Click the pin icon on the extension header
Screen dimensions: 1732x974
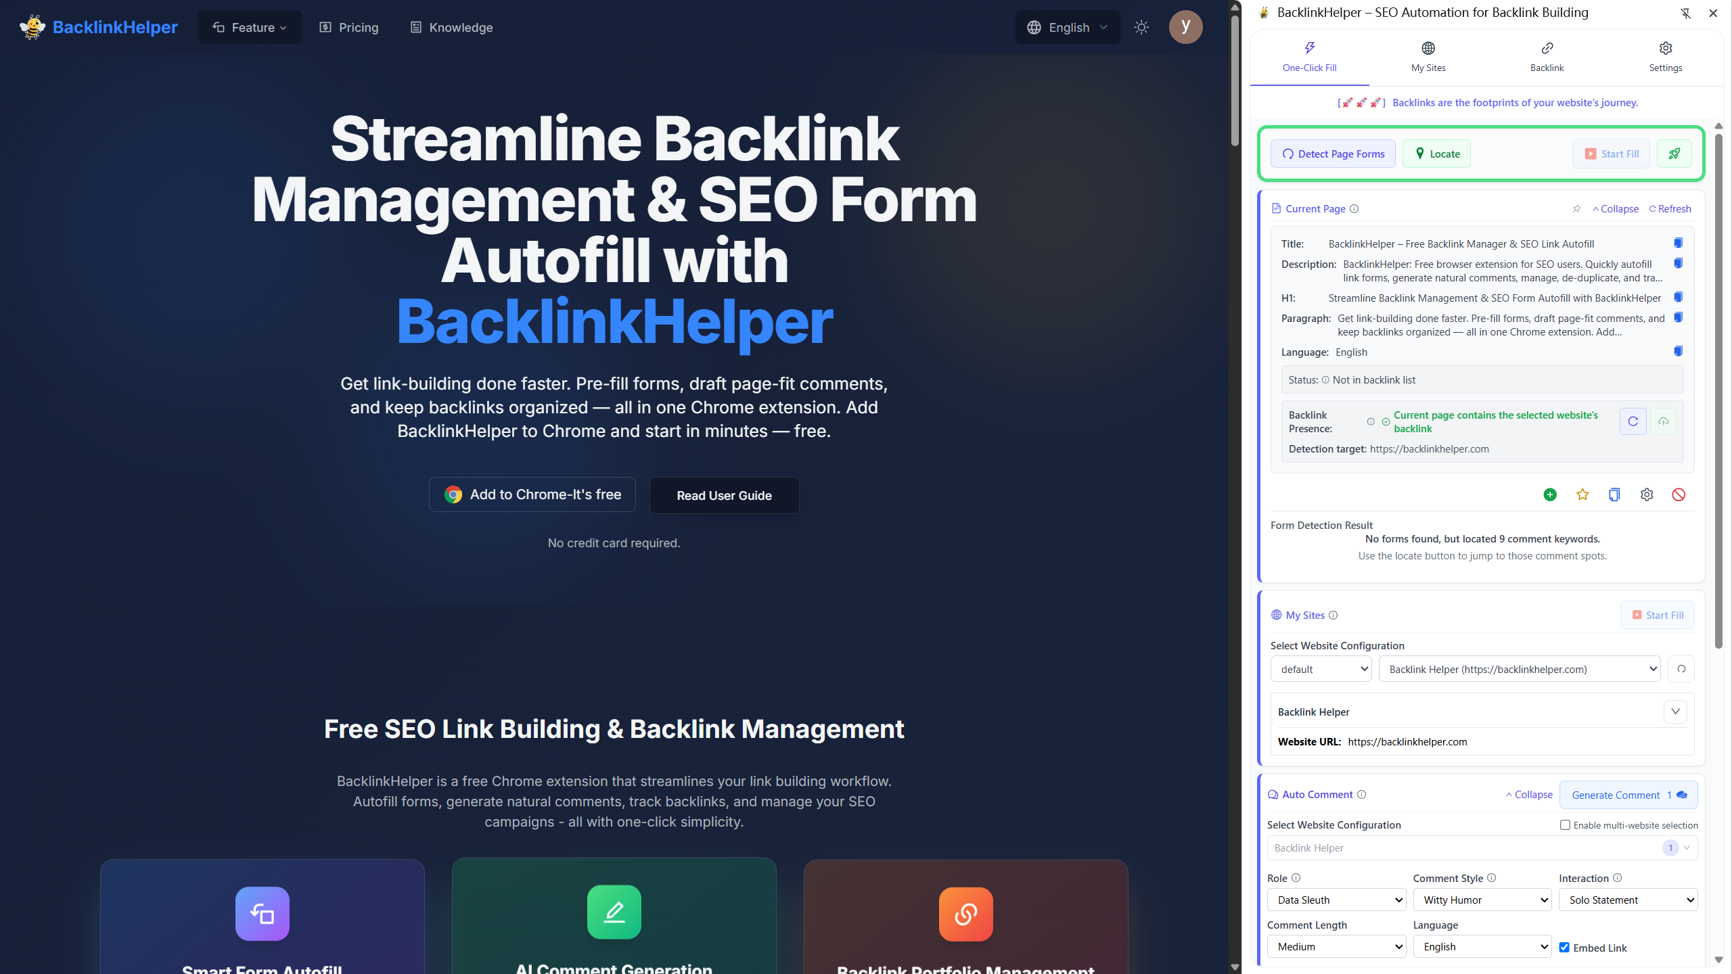[x=1686, y=13]
